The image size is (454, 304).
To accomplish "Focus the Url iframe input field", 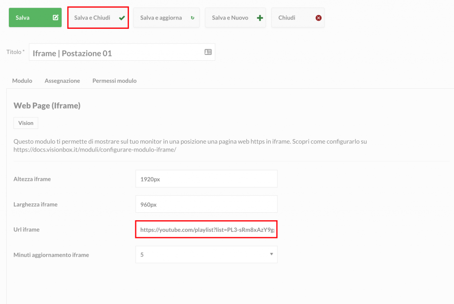I will 206,230.
